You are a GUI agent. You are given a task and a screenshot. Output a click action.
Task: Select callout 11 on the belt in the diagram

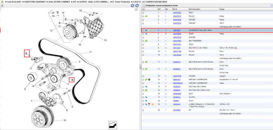coord(91,52)
